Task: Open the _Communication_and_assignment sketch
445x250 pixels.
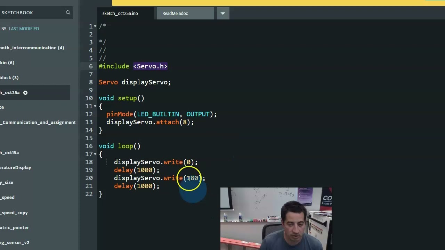Action: click(38, 122)
